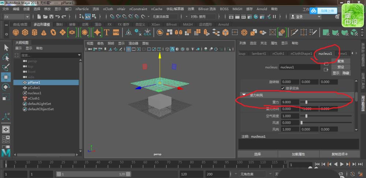366x178 pixels.
Task: Select the Lasso select tool
Action: (x=6, y=57)
